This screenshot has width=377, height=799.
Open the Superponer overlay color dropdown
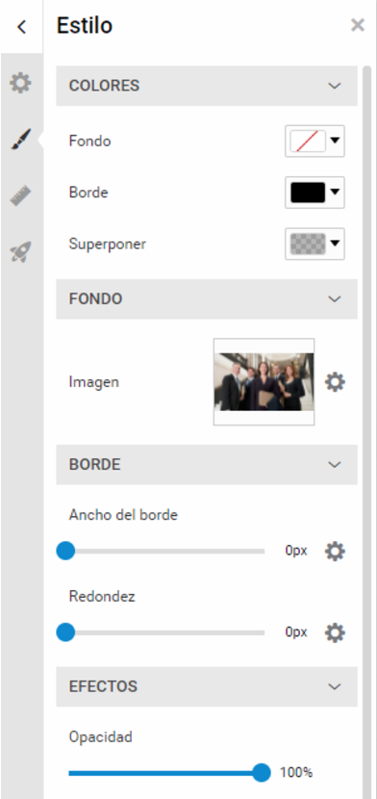[314, 245]
